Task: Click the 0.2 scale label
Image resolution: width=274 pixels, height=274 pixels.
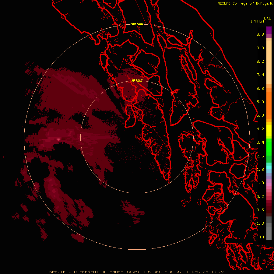Action: point(260,197)
